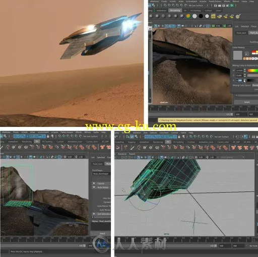Click large gray color swatch in Color History

[238, 55]
